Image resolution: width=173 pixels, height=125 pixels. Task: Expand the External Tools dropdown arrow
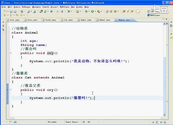(101, 11)
